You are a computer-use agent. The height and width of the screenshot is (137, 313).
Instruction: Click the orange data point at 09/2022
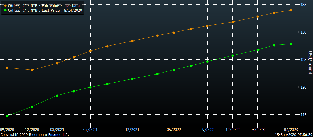[x=207, y=26]
